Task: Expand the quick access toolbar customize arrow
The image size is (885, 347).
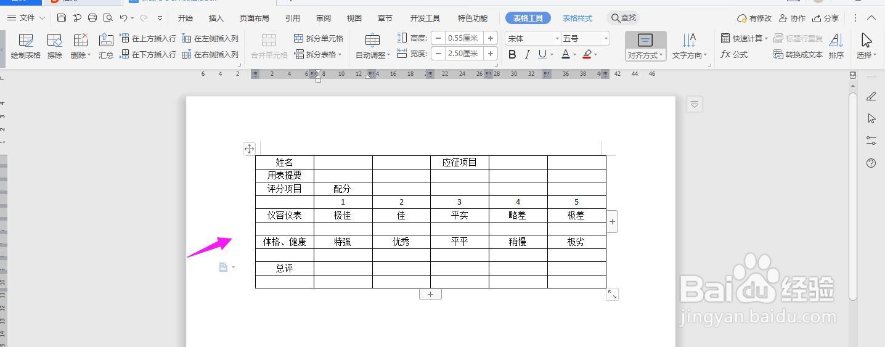Action: 160,18
